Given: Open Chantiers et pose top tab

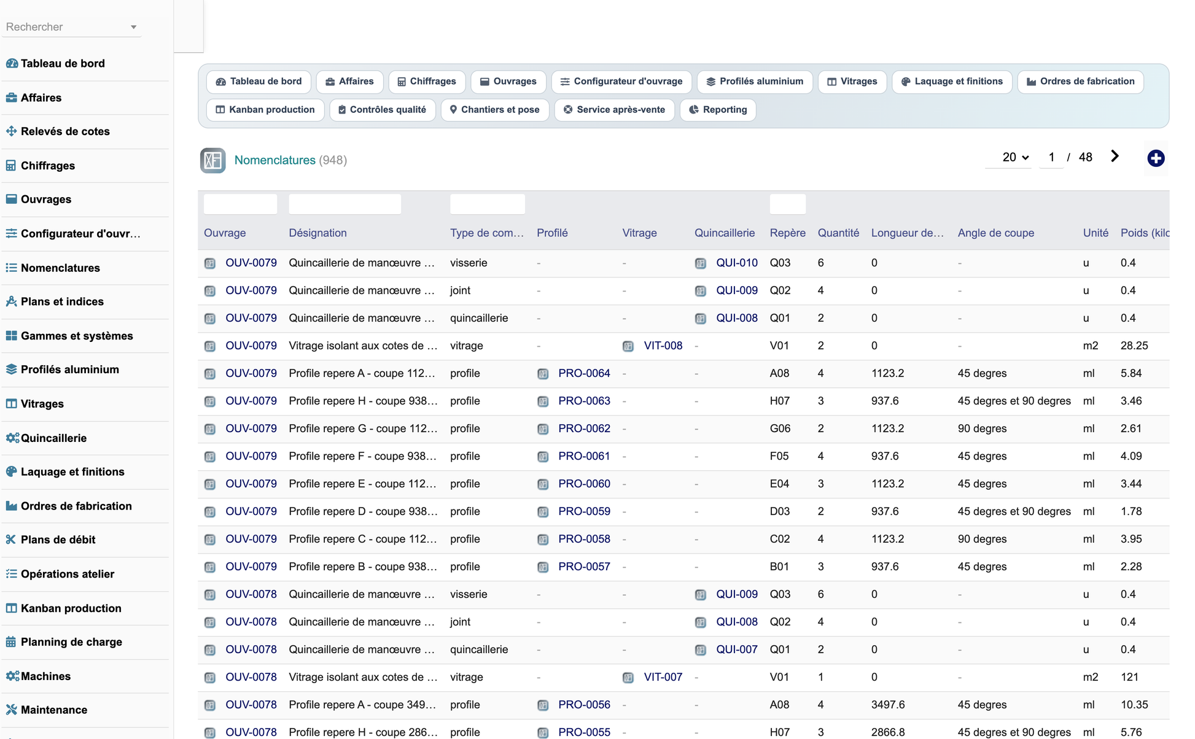Looking at the screenshot, I should pos(495,110).
